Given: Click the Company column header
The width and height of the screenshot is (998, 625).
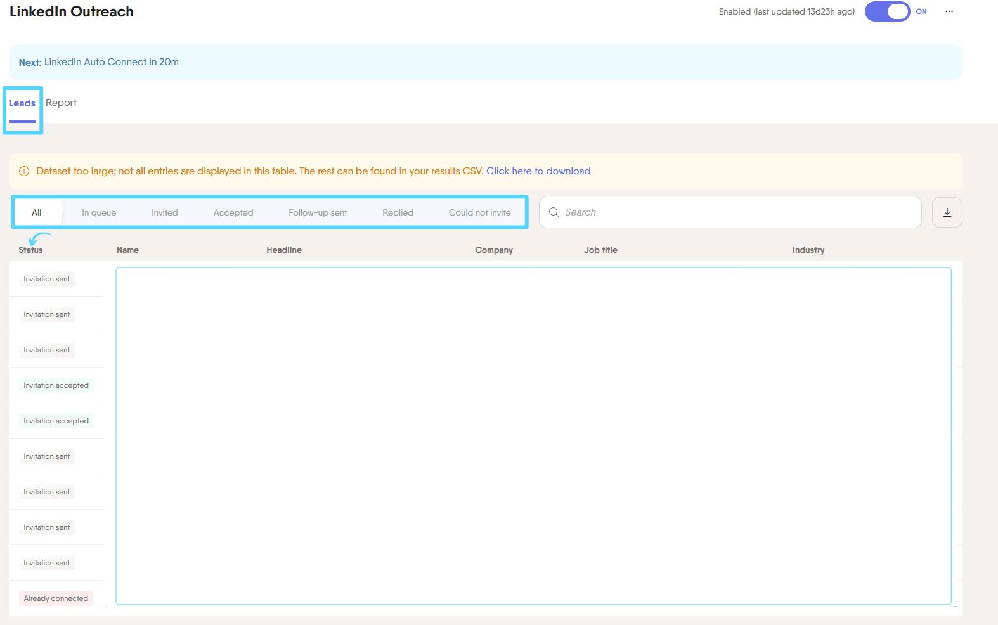Looking at the screenshot, I should [494, 250].
